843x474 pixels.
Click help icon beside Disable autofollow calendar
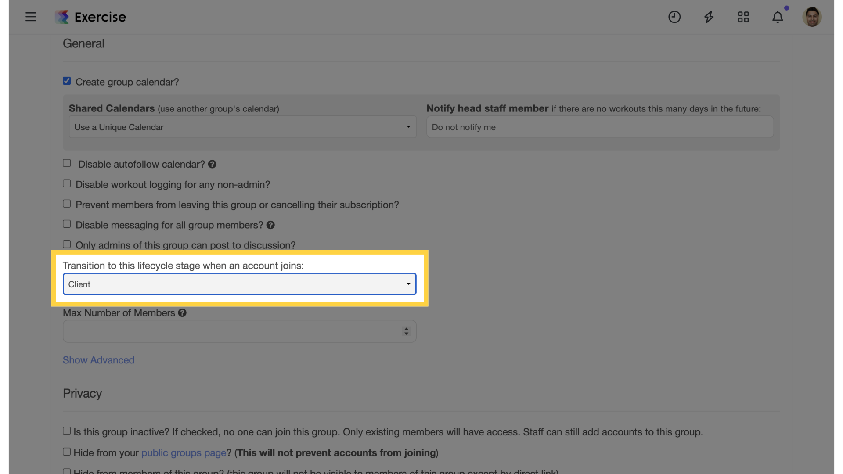coord(212,164)
